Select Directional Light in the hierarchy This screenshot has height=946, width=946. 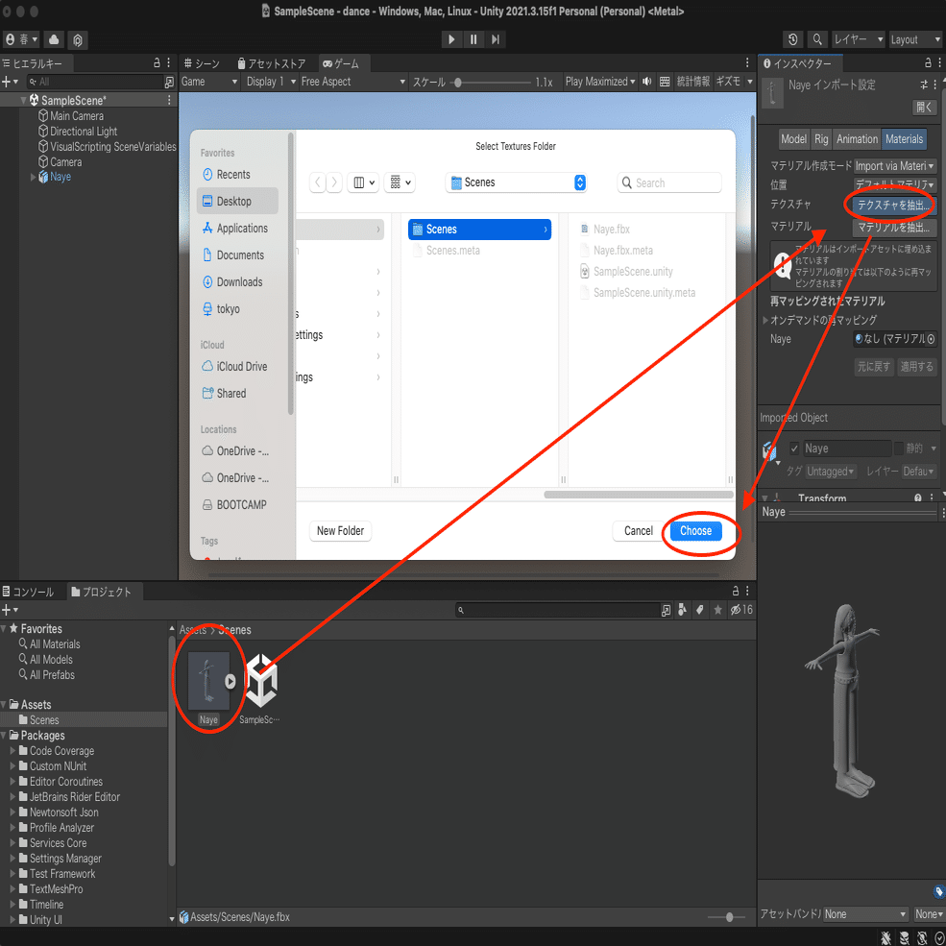coord(84,131)
